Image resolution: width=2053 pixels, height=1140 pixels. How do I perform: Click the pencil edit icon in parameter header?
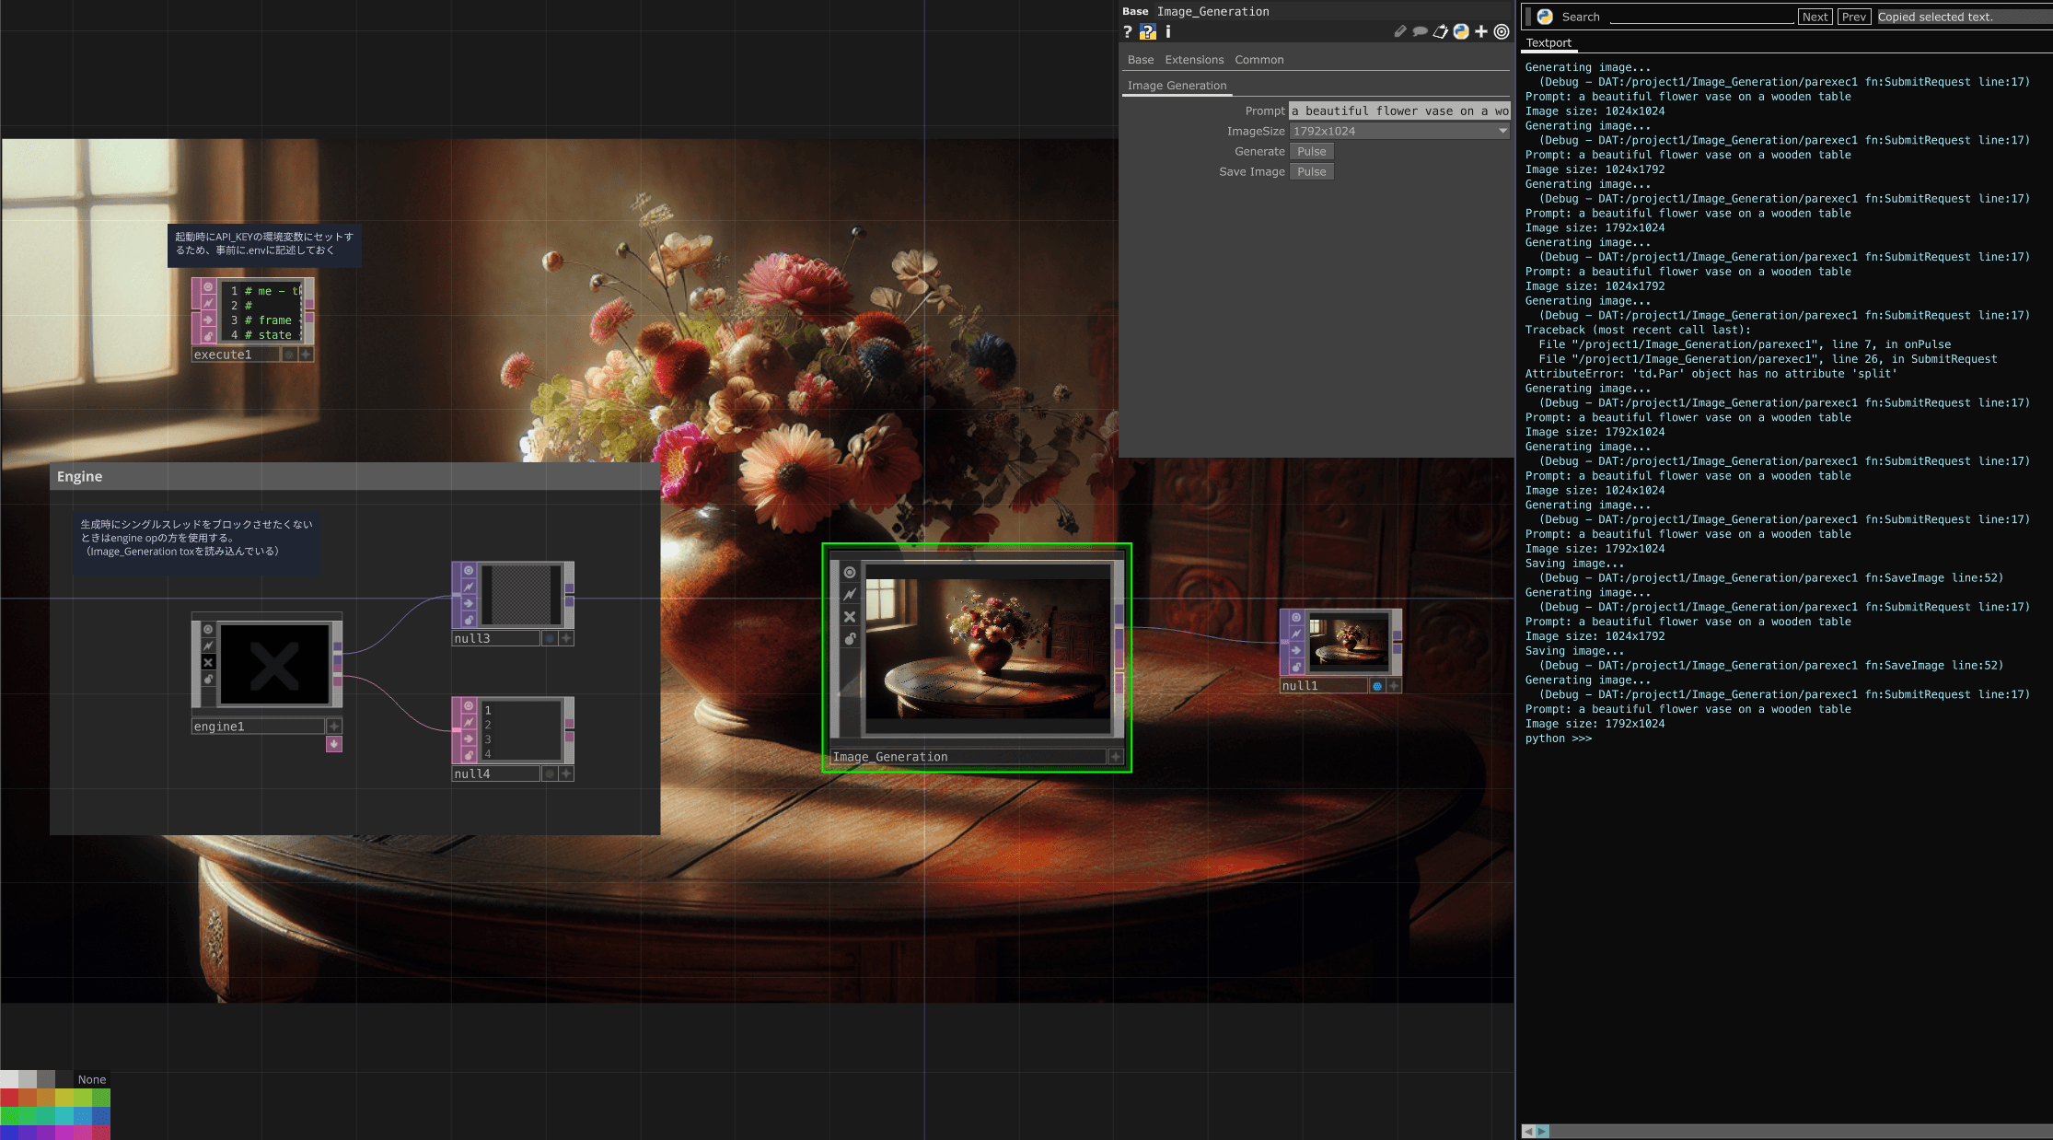click(1400, 32)
